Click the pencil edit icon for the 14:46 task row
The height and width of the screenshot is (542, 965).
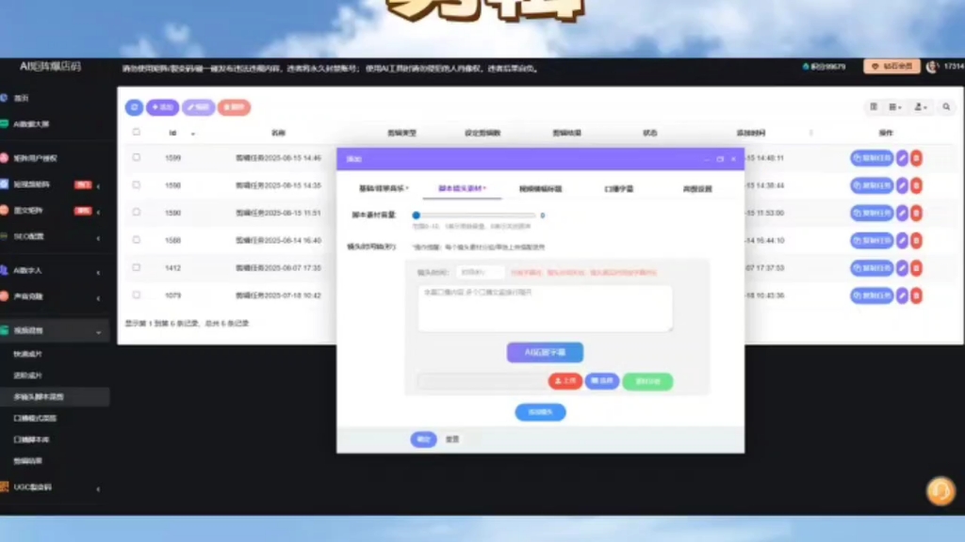902,158
